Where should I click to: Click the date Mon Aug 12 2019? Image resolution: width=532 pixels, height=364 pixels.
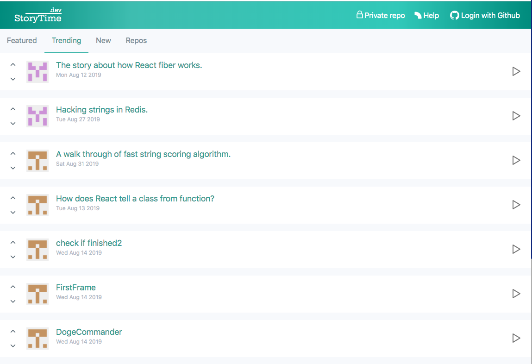pos(78,75)
